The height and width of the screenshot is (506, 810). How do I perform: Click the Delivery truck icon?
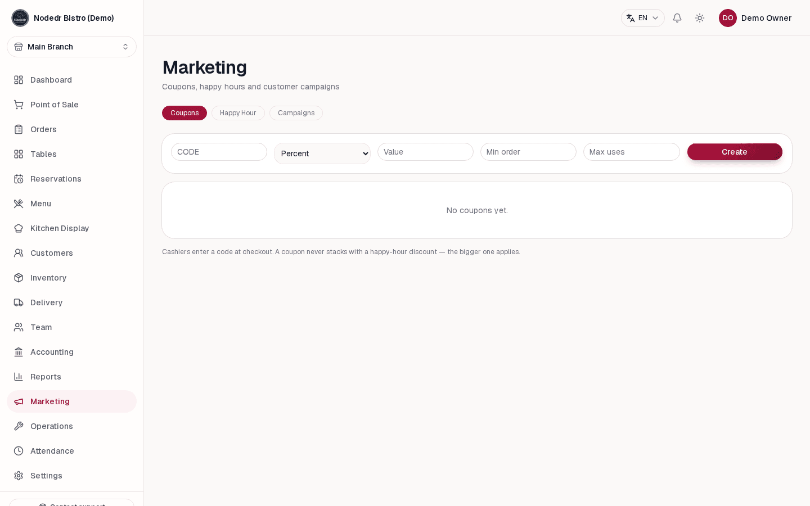19,302
